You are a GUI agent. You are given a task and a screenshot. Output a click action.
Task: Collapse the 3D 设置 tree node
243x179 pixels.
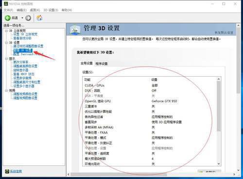coord(6,43)
